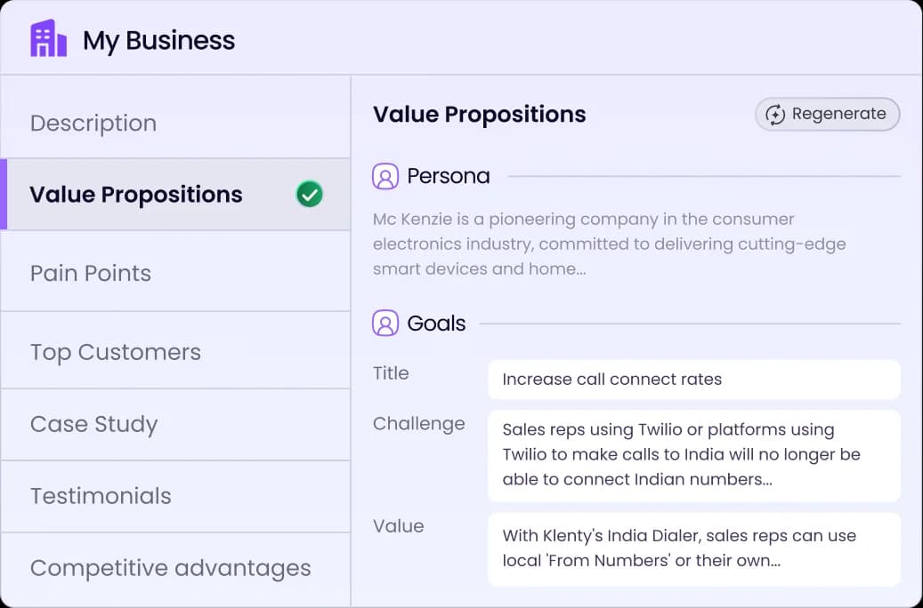This screenshot has height=608, width=923.
Task: Click the purple Persona person icon
Action: (x=384, y=176)
